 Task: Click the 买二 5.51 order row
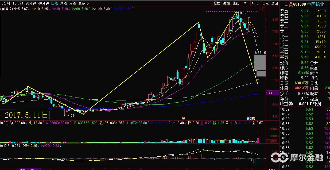(305, 42)
